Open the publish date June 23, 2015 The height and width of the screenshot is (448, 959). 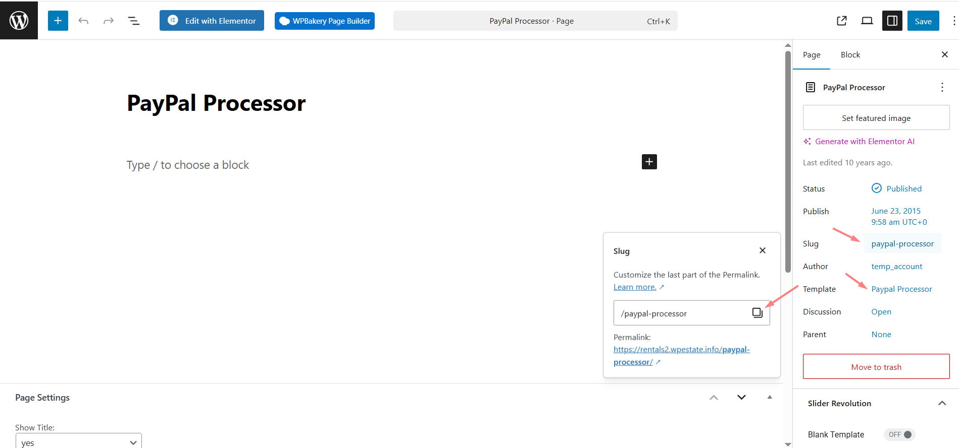[x=899, y=216]
